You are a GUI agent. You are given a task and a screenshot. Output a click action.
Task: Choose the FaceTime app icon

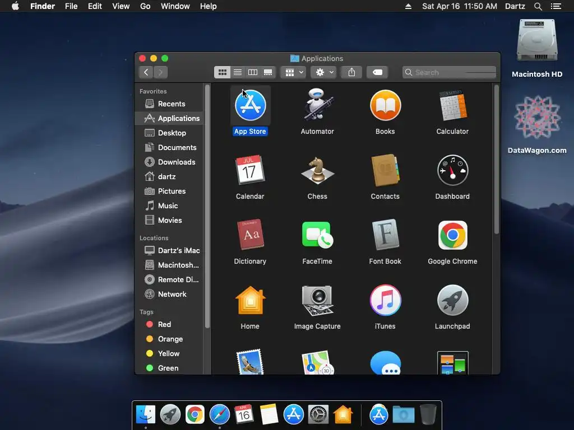point(317,235)
